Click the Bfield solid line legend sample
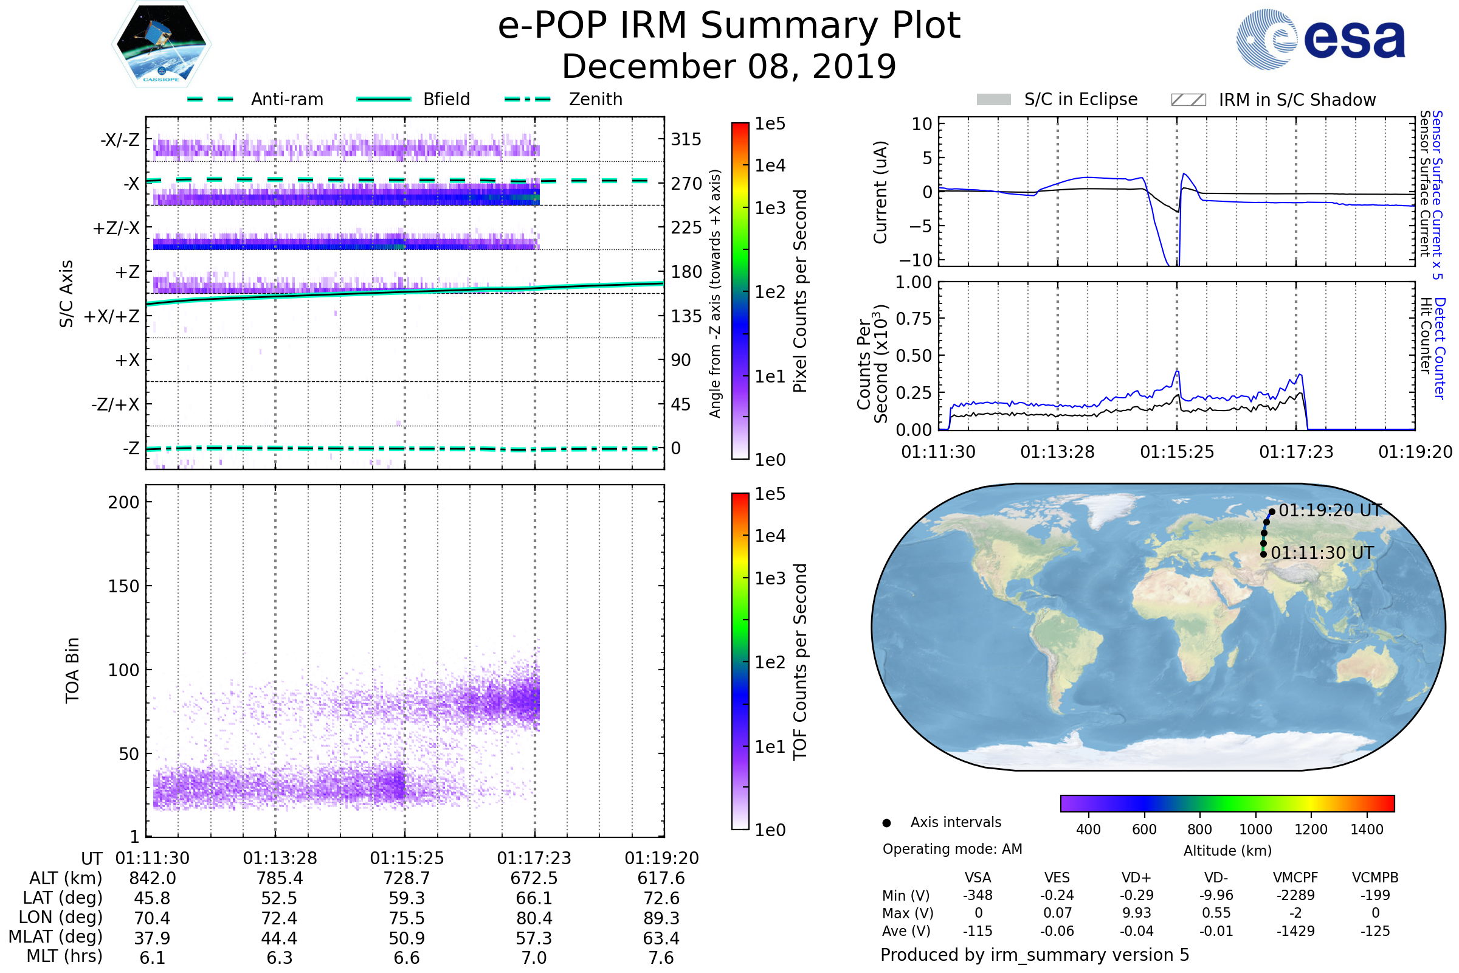The image size is (1459, 973). point(384,99)
